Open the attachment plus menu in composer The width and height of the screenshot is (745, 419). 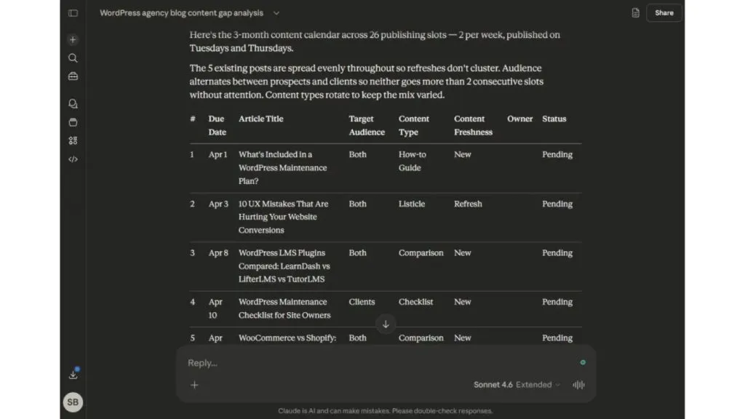(x=194, y=385)
